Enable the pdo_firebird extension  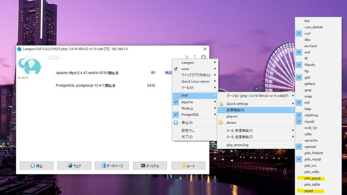(x=318, y=153)
